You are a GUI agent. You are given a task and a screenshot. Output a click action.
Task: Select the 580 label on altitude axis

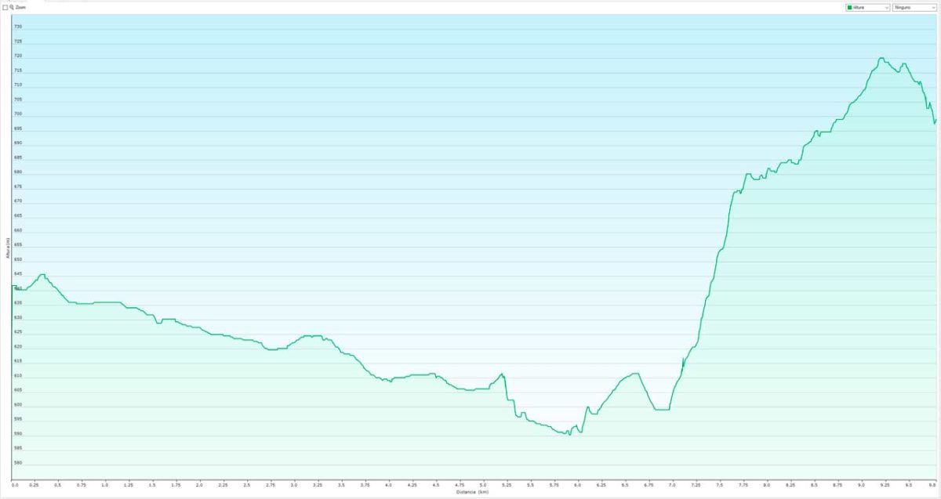coord(18,463)
